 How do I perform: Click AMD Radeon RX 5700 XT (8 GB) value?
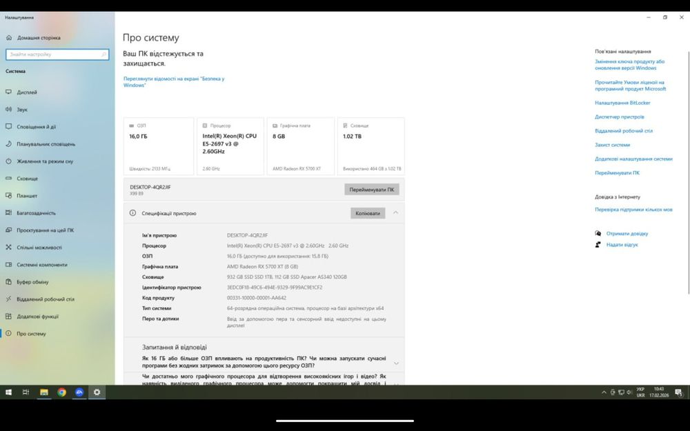tap(262, 266)
